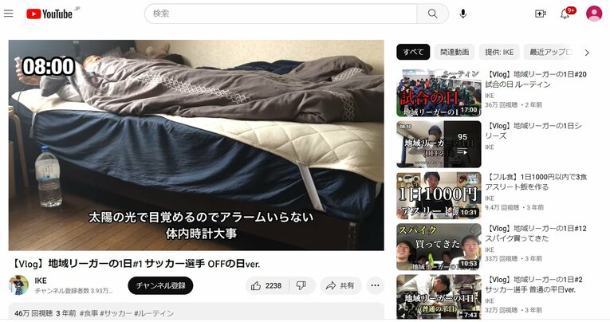Image resolution: width=610 pixels, height=322 pixels.
Task: Click チャンネル登録者数 3.93万 subscriber count
Action: pyautogui.click(x=73, y=291)
